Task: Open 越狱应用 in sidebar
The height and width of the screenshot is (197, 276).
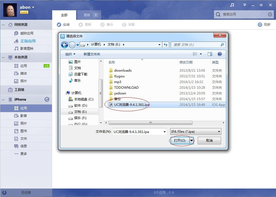Action: pos(26,33)
